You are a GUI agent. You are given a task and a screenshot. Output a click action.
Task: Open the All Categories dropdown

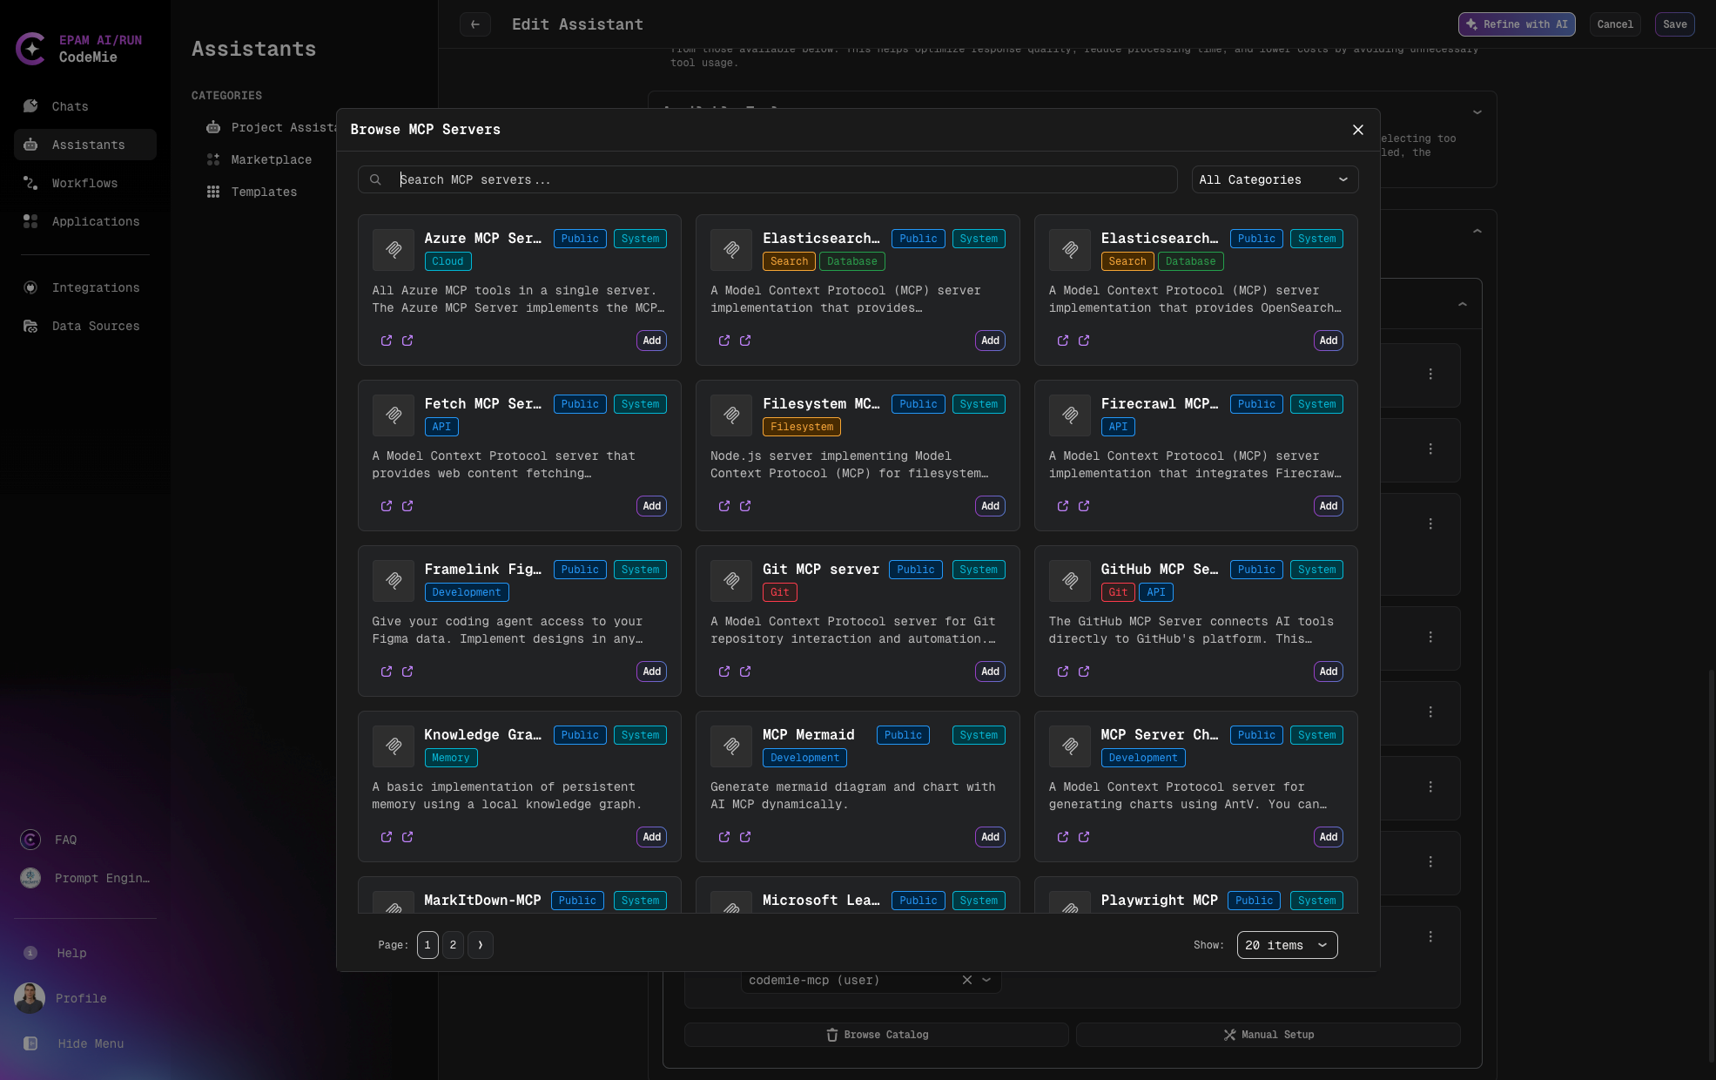click(x=1274, y=179)
